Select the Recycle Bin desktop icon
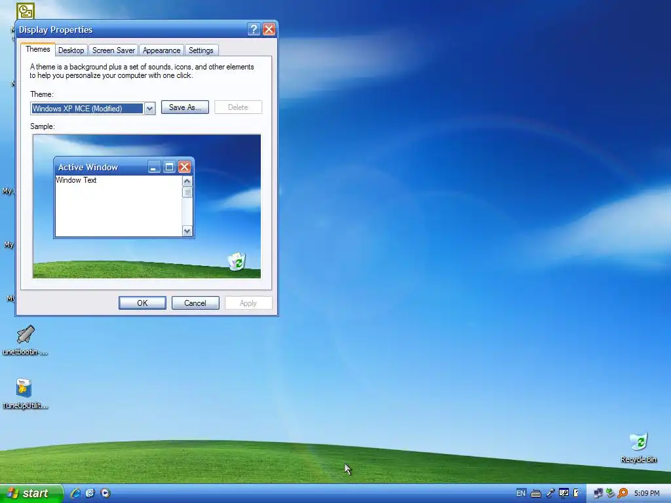The width and height of the screenshot is (671, 503). coord(638,448)
